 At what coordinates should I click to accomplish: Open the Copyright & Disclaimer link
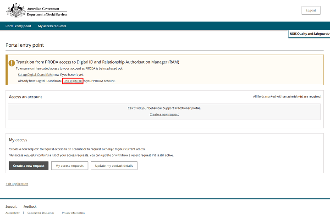tap(41, 213)
